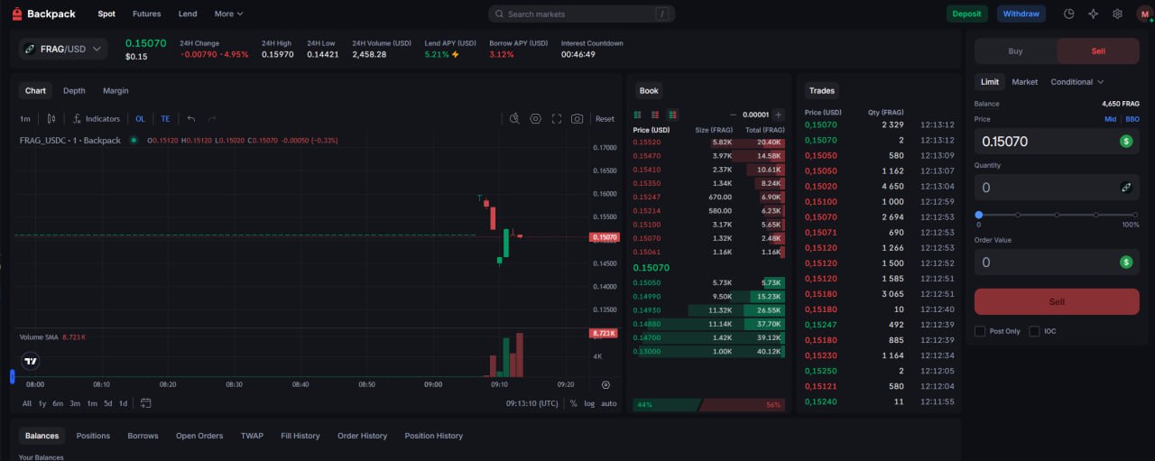Open chart settings hexagon icon

[536, 118]
